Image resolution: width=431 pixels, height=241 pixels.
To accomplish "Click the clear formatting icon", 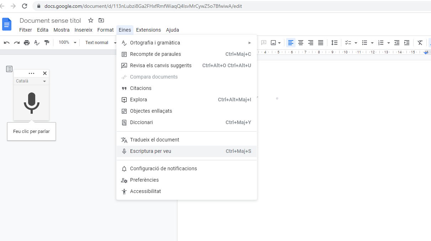I will (420, 43).
